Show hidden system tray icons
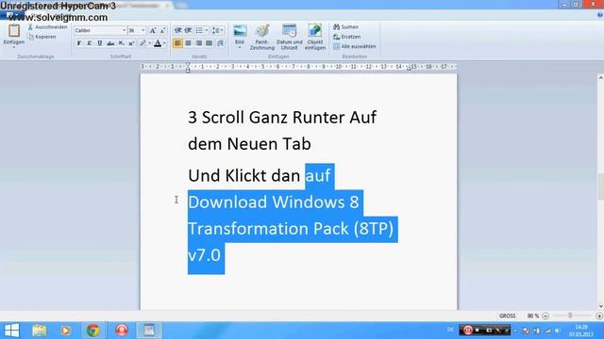 tap(515, 331)
